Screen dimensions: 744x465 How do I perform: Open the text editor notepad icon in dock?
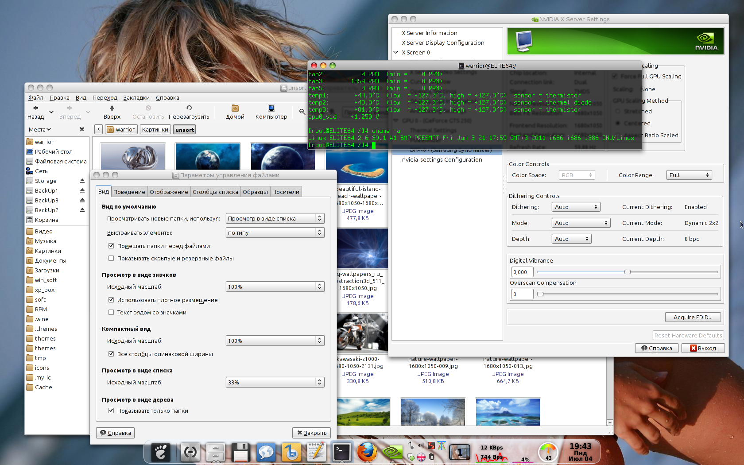[x=316, y=452]
